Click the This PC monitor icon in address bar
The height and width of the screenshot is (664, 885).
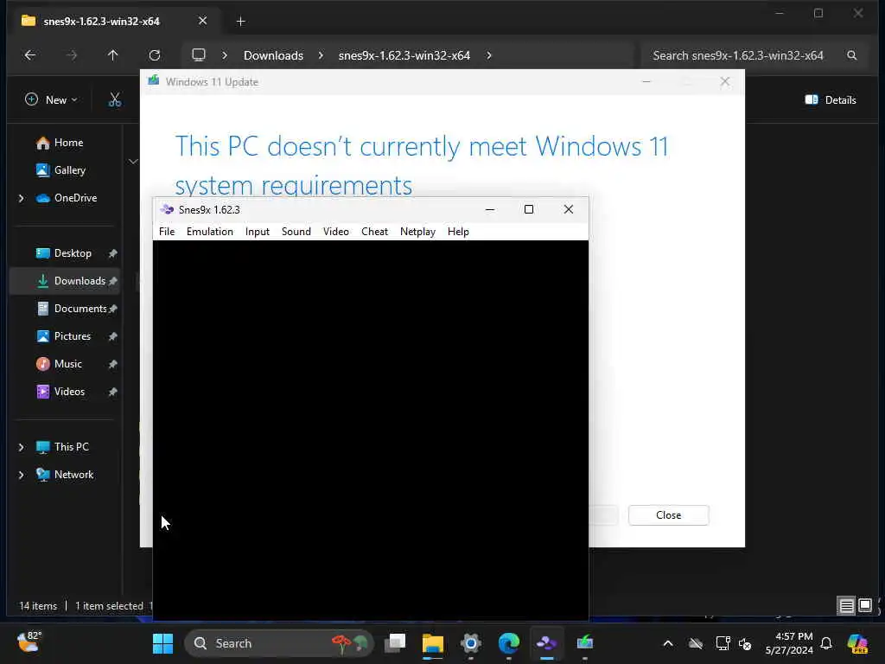(198, 54)
